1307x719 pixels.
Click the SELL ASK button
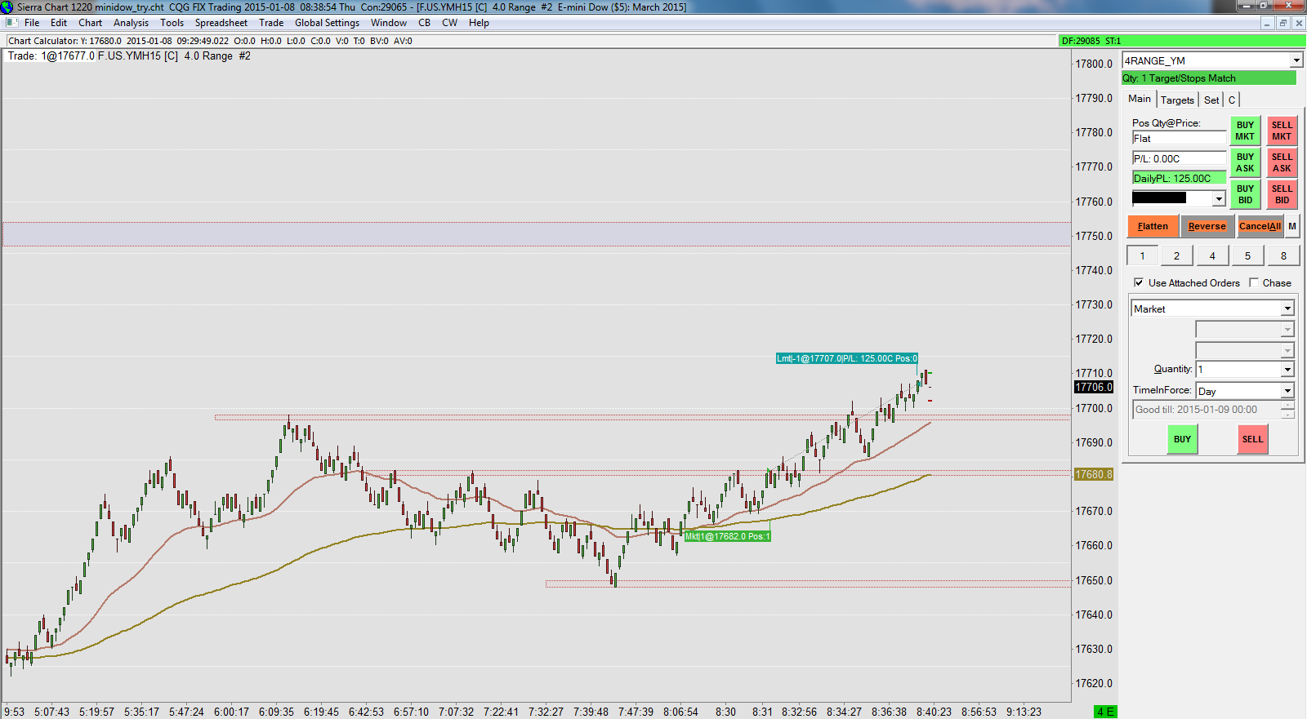1282,162
